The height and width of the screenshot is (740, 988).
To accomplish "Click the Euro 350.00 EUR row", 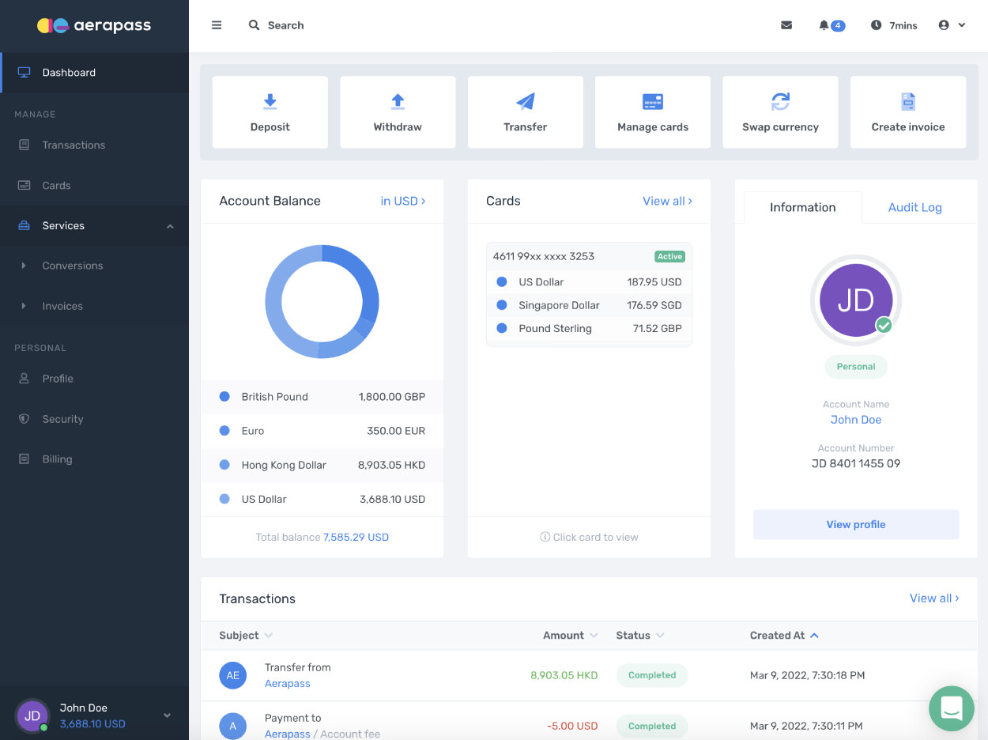I will [x=322, y=431].
